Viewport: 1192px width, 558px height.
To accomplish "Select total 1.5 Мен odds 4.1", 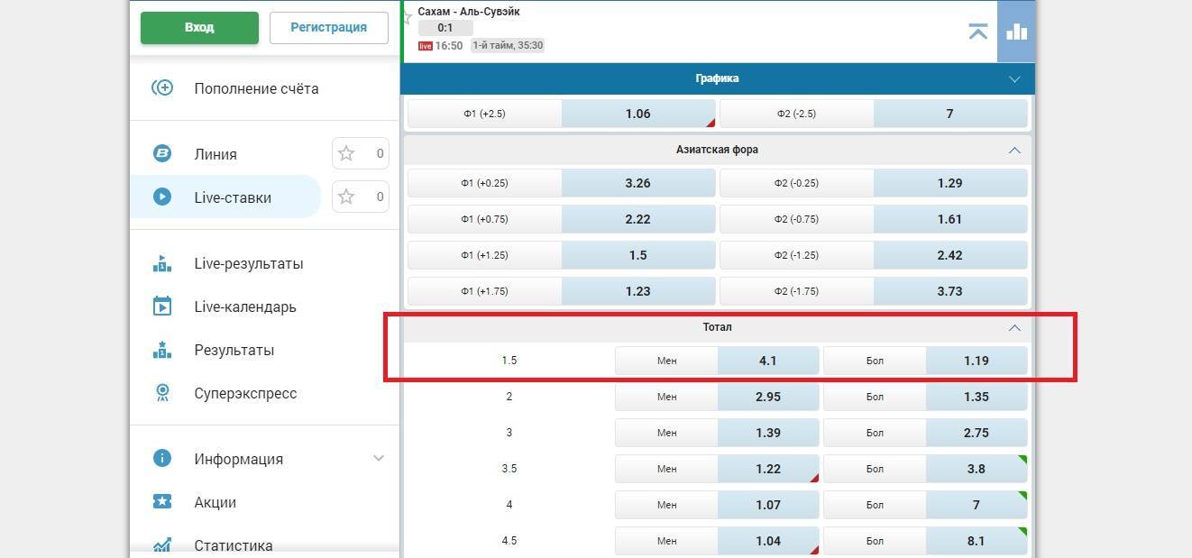I will coord(767,361).
